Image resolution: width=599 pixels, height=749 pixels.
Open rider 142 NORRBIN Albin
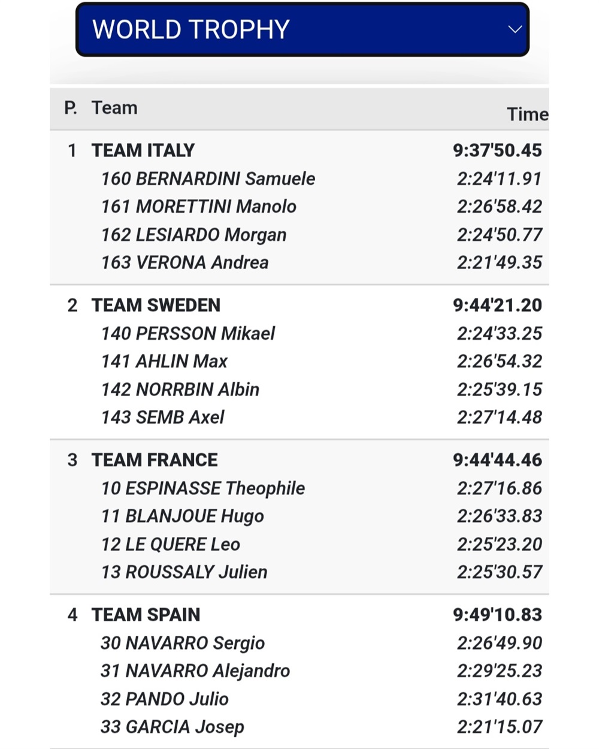coord(180,389)
